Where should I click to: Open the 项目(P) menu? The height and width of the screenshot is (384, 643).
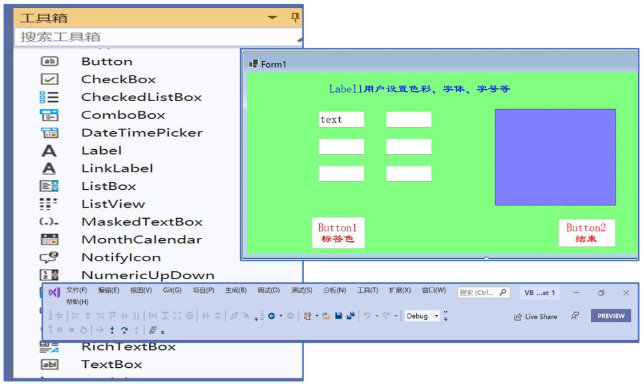[204, 291]
